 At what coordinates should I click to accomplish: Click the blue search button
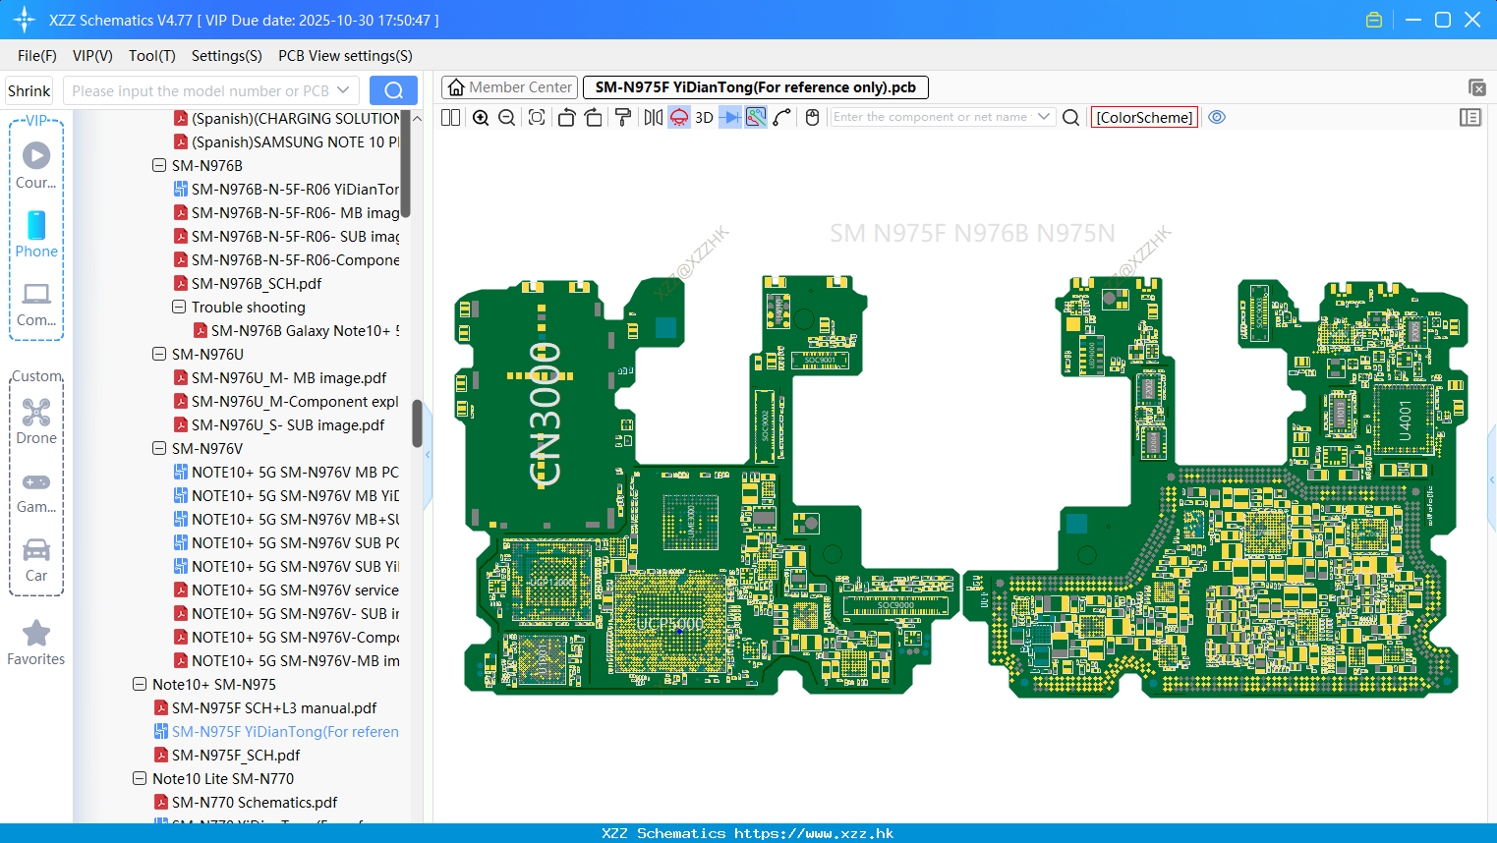(393, 90)
